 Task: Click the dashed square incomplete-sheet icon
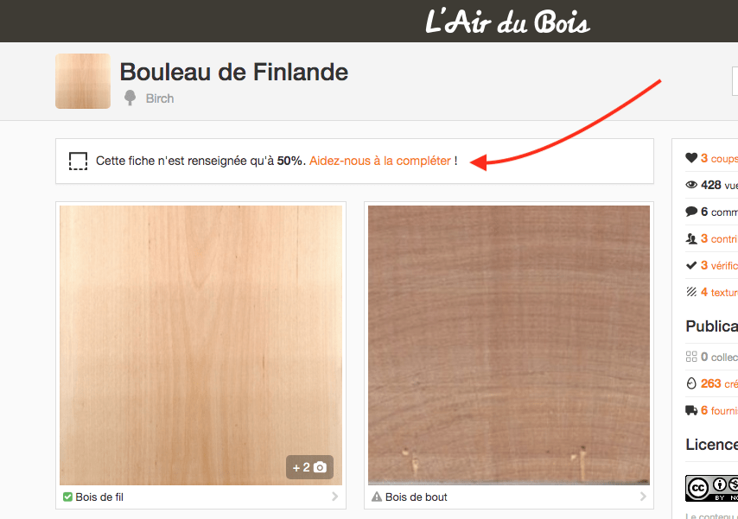[78, 161]
